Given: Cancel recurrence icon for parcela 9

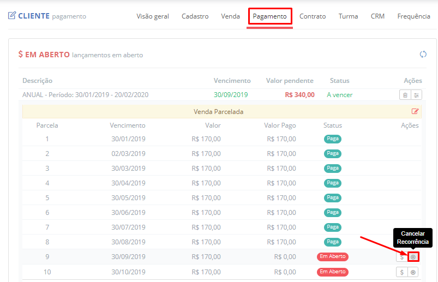Looking at the screenshot, I should tap(413, 257).
